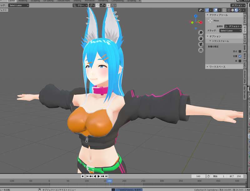The image size is (250, 191).
Task: Click the pan view hand icon
Action: click(x=201, y=38)
